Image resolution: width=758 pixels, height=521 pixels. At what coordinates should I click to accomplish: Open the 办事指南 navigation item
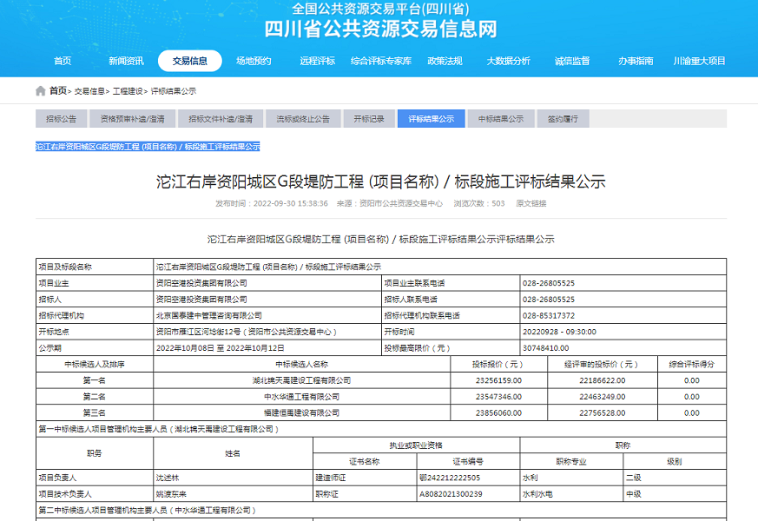click(x=636, y=62)
